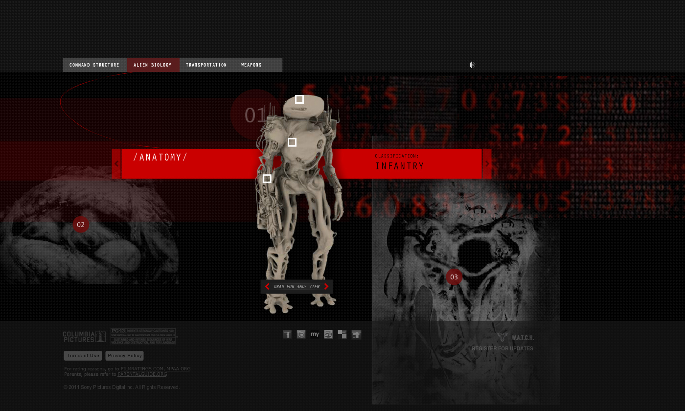Image resolution: width=685 pixels, height=411 pixels.
Task: Open the TRANSPORTATION section
Action: coord(206,65)
